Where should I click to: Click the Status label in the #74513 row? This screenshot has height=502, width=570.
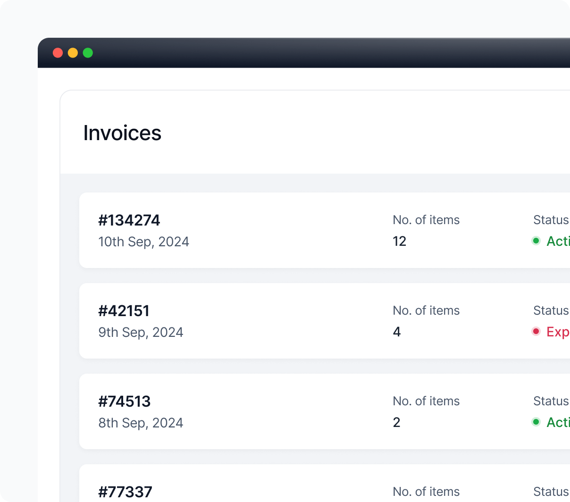click(x=551, y=401)
